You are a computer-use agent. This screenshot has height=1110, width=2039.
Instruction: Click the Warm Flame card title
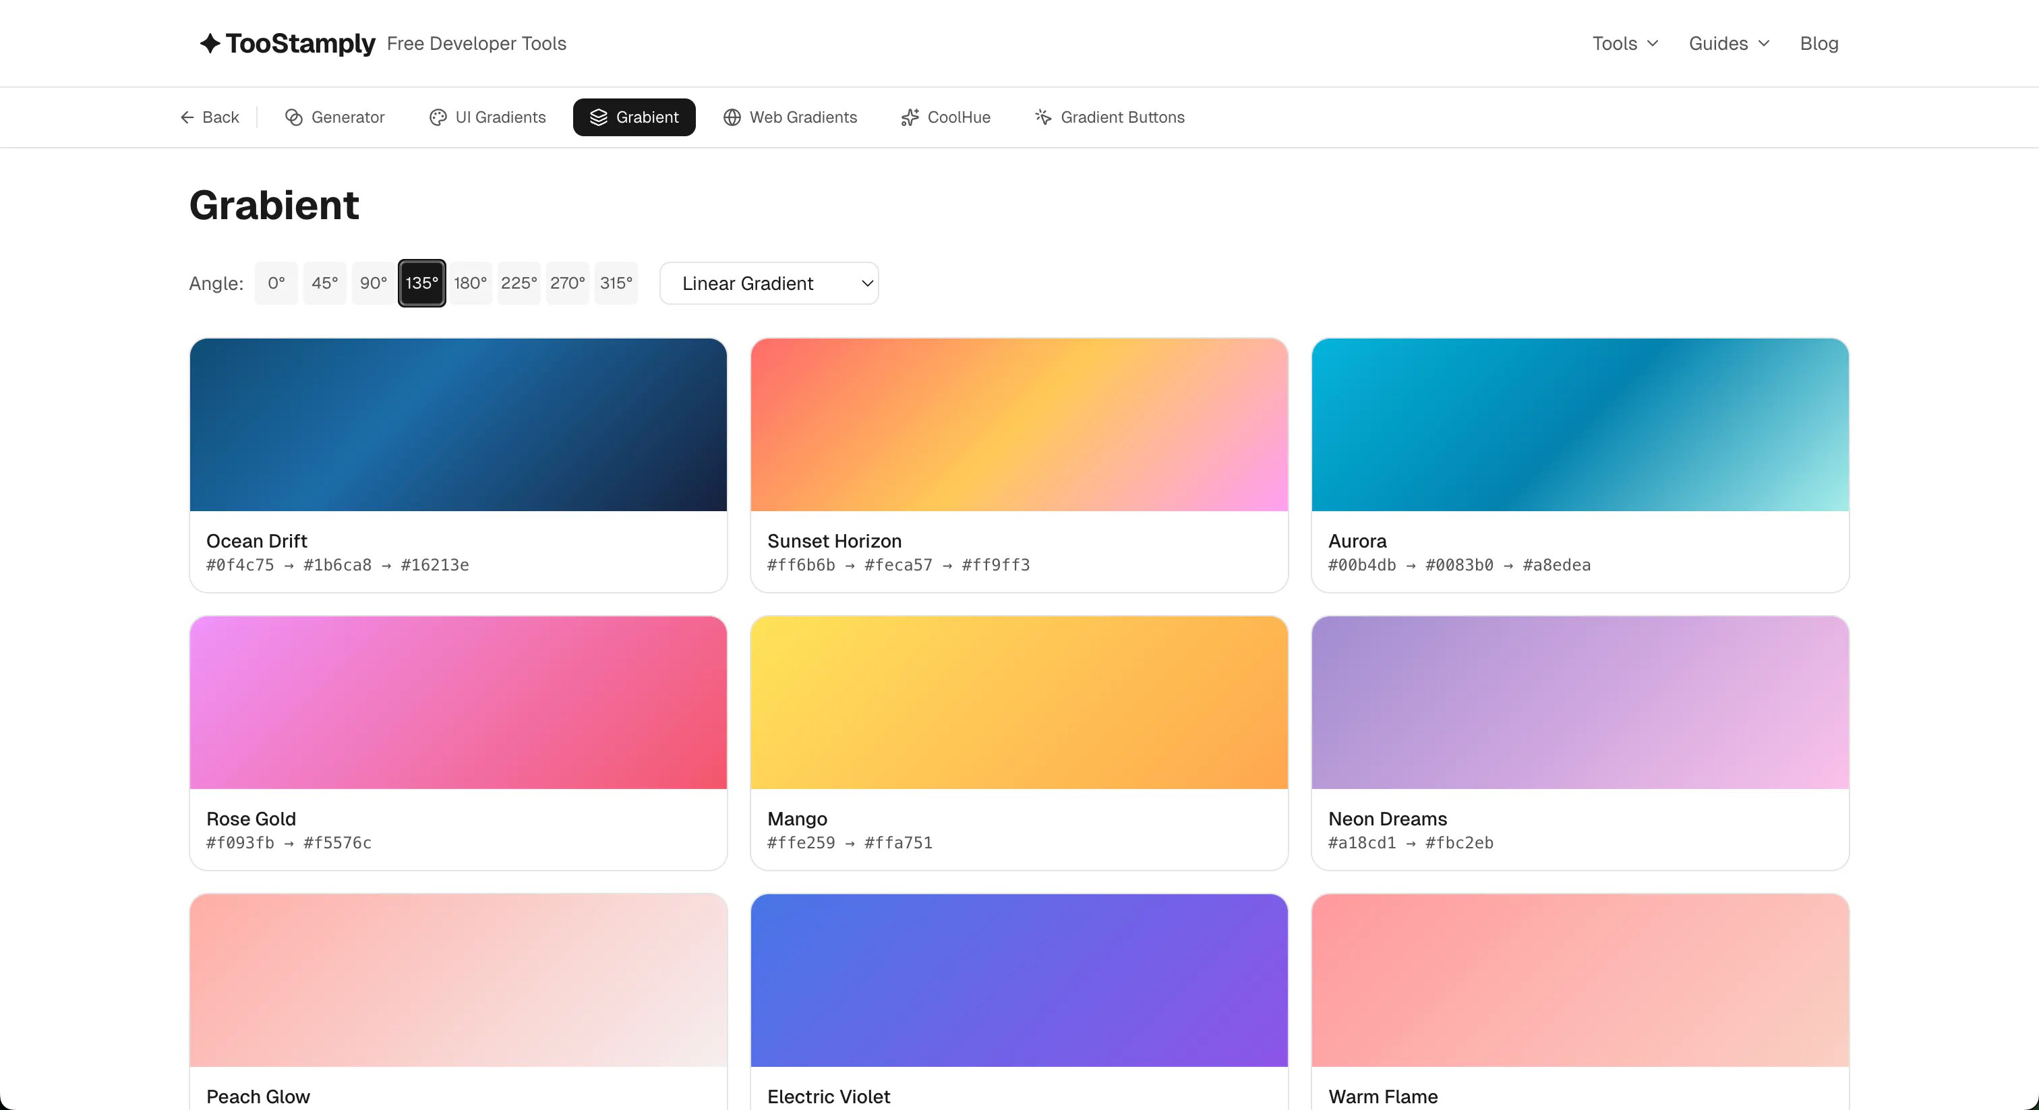tap(1383, 1097)
